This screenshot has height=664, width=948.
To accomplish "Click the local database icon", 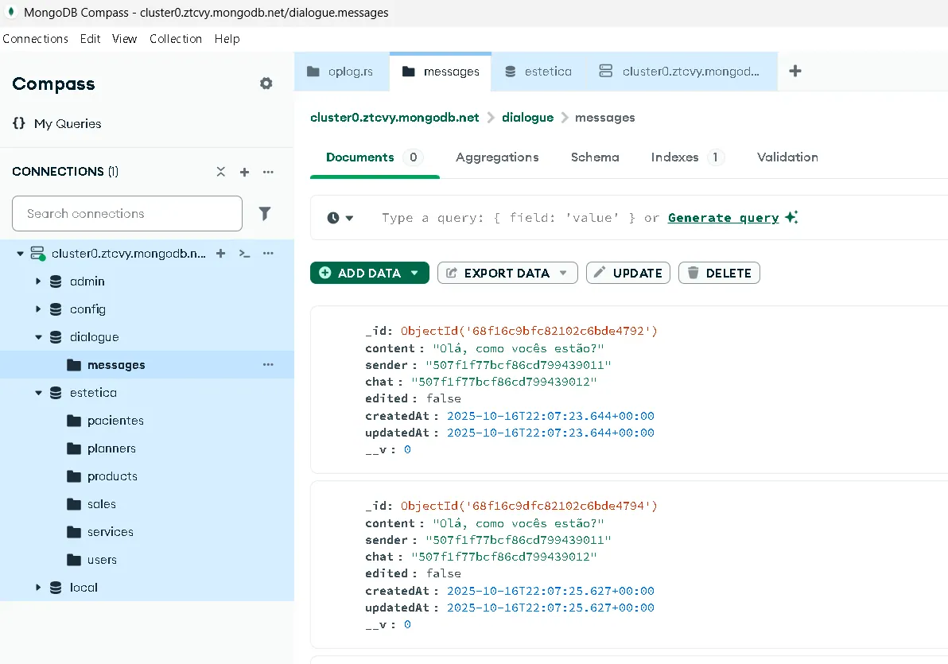I will tap(56, 587).
